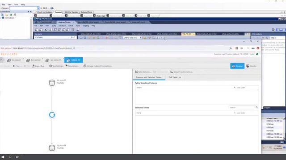Image resolution: width=286 pixels, height=160 pixels.
Task: Open the Server menu in MySQL Workbench
Action: [71, 26]
